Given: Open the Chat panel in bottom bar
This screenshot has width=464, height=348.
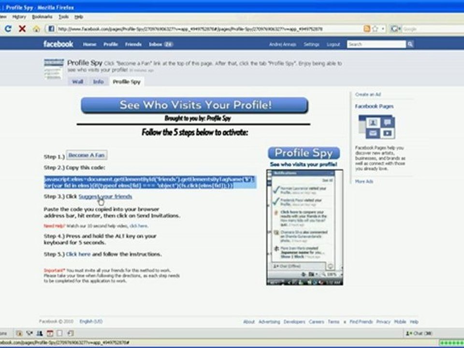Looking at the screenshot, I should pos(419,333).
